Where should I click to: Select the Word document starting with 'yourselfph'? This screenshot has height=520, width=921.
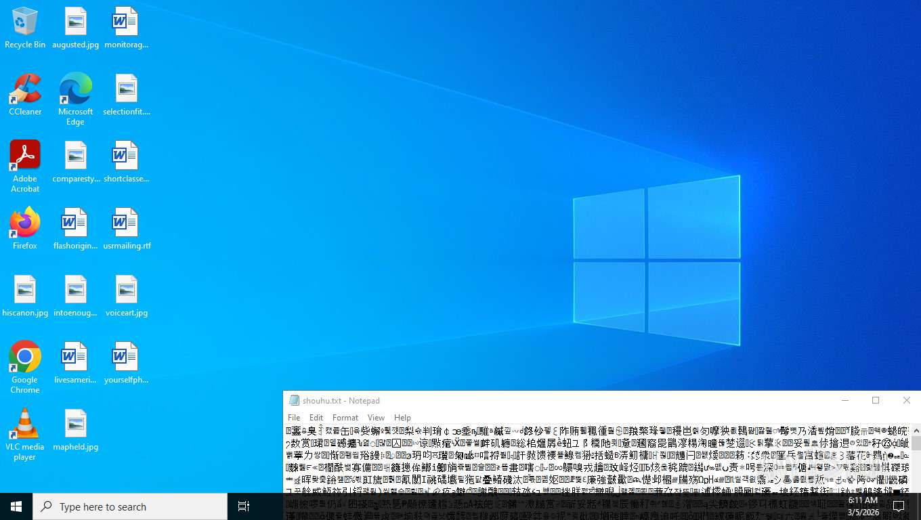[126, 364]
